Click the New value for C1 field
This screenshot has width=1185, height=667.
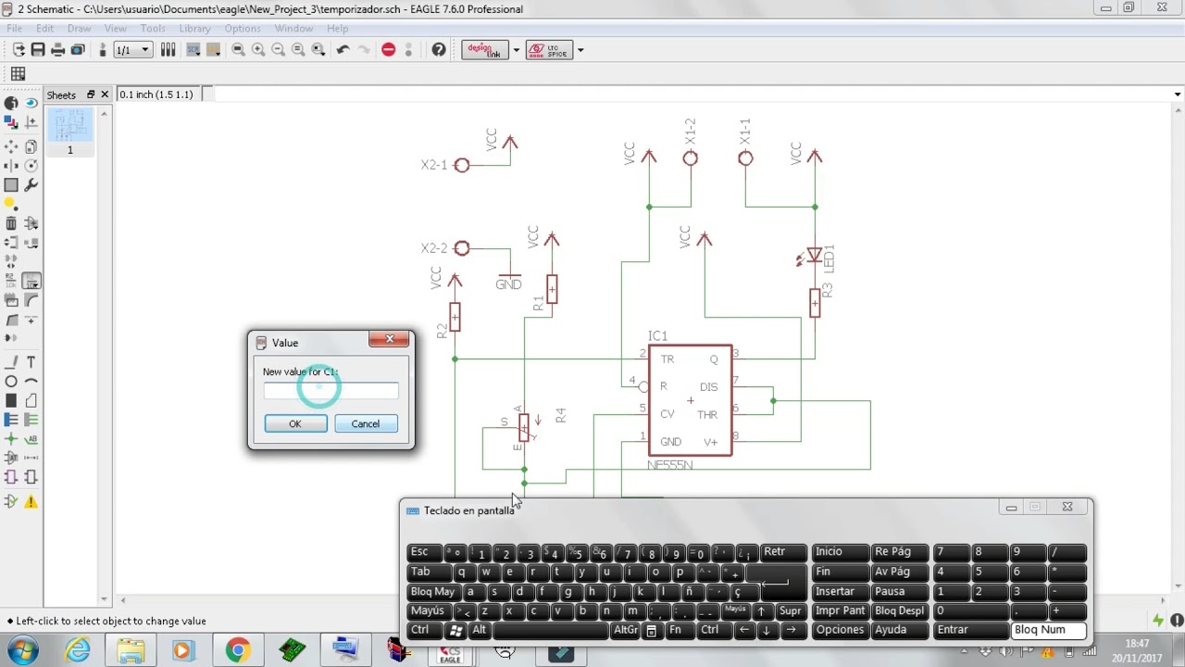(331, 391)
